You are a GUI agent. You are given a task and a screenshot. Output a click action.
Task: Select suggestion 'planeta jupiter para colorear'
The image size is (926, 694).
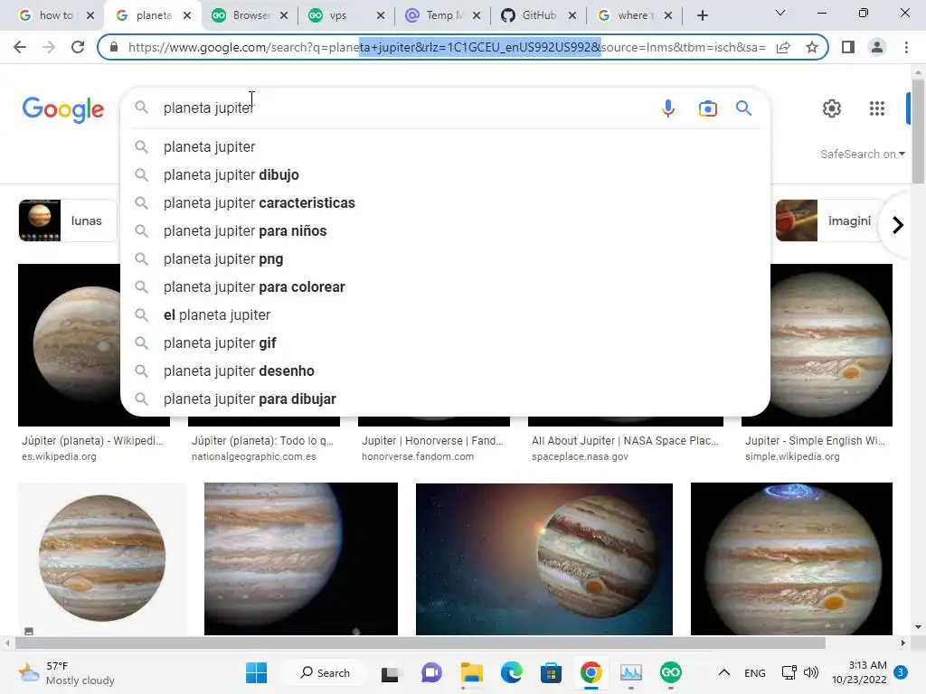(445, 286)
